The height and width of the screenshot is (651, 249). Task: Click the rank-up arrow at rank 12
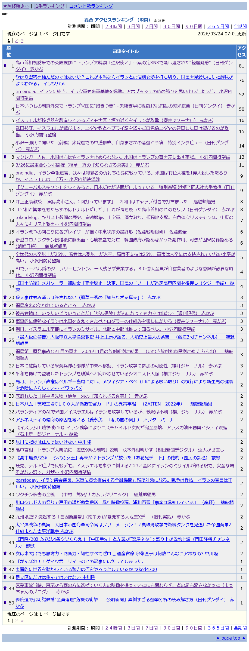[x=5, y=201]
